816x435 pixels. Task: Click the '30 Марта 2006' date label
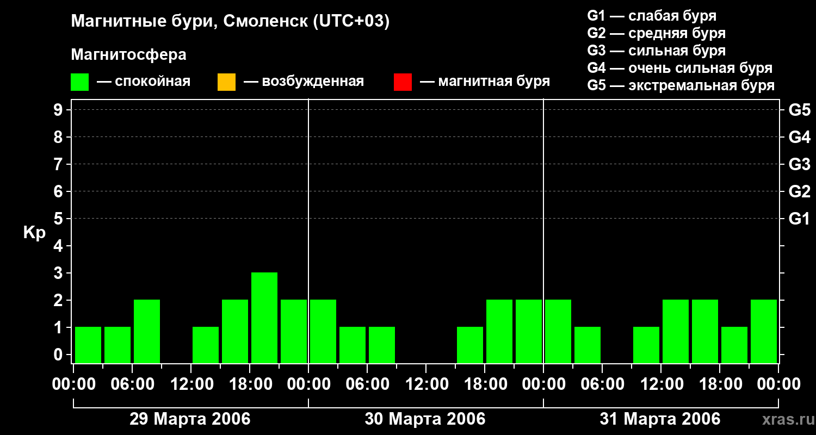tap(425, 419)
